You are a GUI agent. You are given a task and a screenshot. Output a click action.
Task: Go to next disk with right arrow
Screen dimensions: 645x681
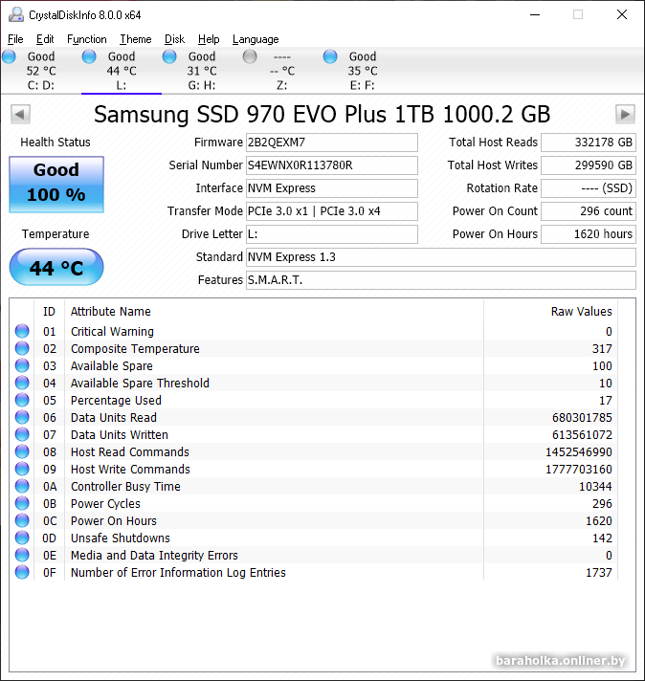point(625,115)
